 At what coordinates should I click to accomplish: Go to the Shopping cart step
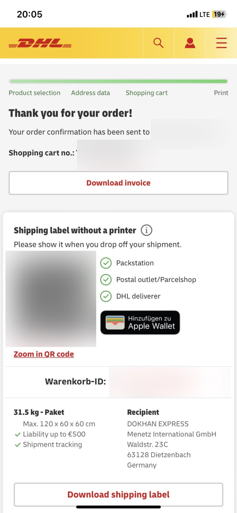pyautogui.click(x=146, y=93)
